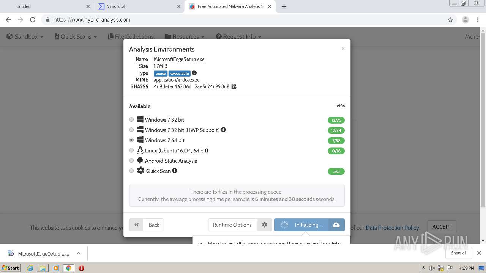Close the VirusTotal tab
The width and height of the screenshot is (486, 273).
(179, 6)
